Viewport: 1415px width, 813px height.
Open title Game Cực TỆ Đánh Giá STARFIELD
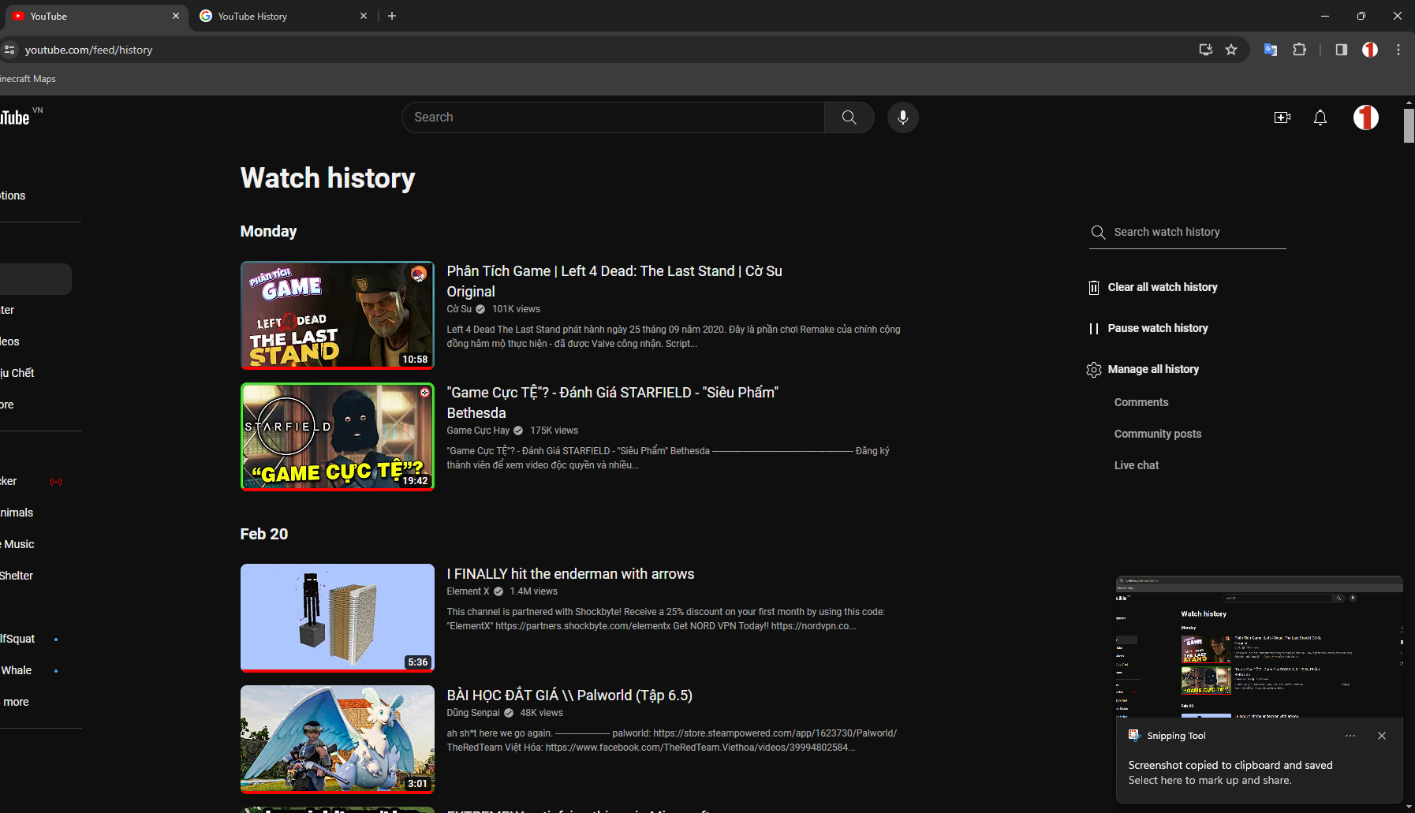coord(613,403)
